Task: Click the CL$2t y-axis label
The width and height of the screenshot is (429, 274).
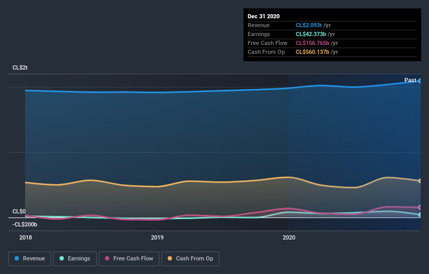Action: 20,67
